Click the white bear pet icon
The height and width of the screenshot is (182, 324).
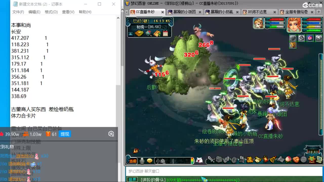click(x=199, y=160)
